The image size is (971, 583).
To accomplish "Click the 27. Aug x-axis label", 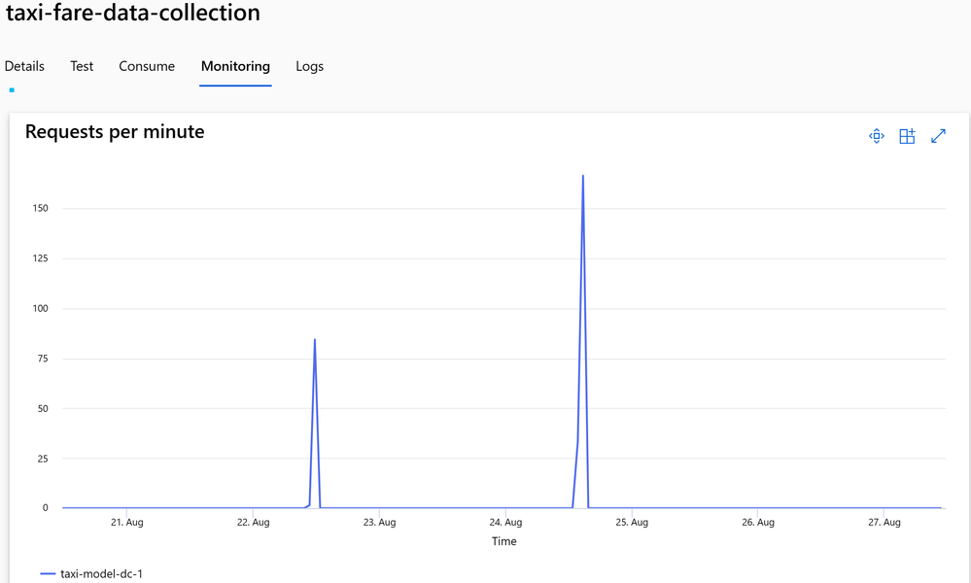I will click(x=884, y=522).
